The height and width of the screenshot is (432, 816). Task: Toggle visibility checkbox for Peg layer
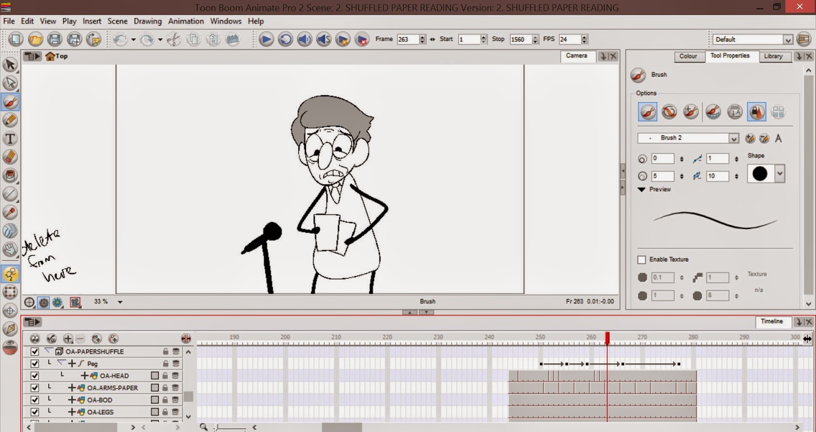coord(35,364)
